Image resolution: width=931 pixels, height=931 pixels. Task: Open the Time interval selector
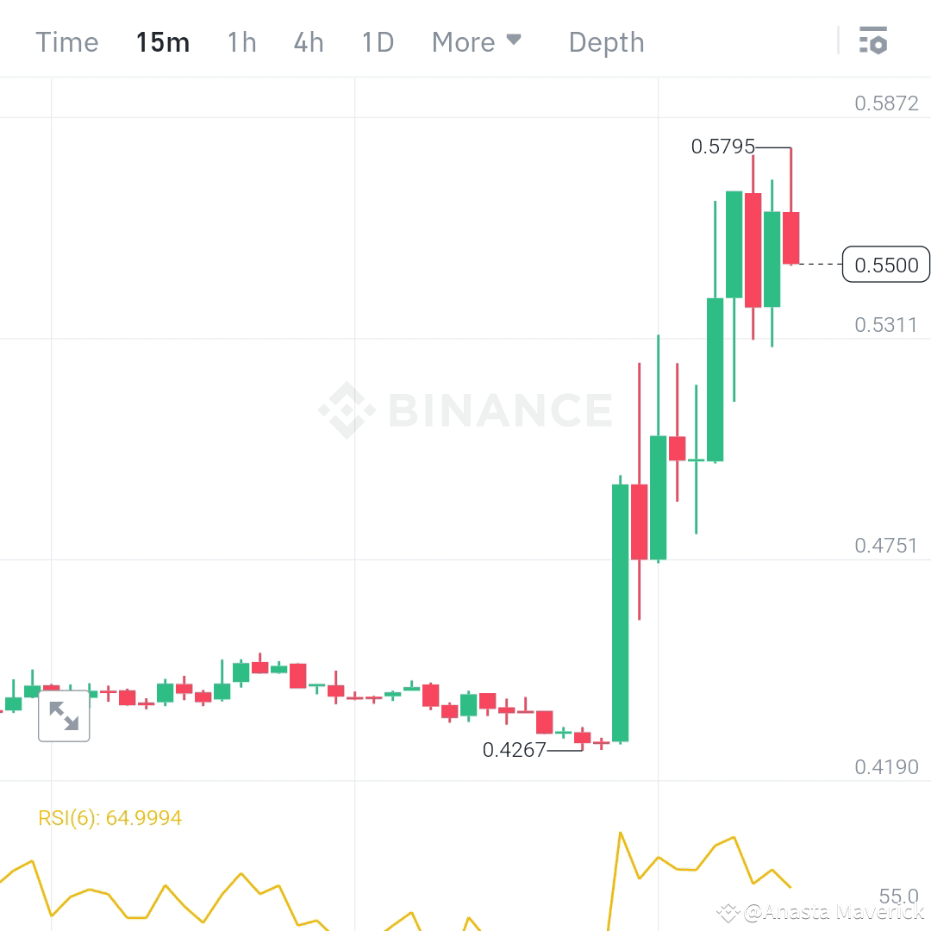(66, 41)
